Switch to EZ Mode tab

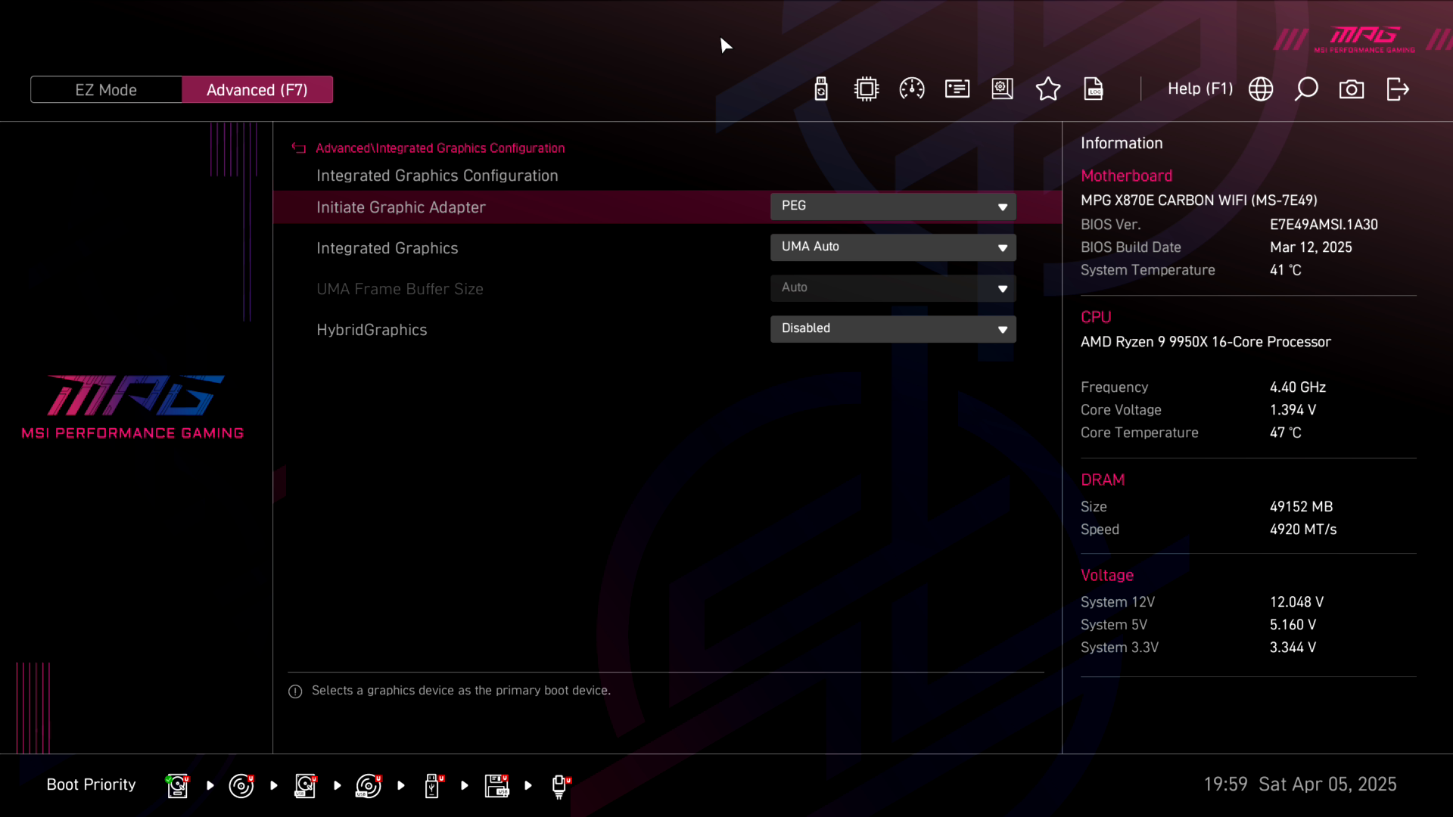click(x=106, y=89)
